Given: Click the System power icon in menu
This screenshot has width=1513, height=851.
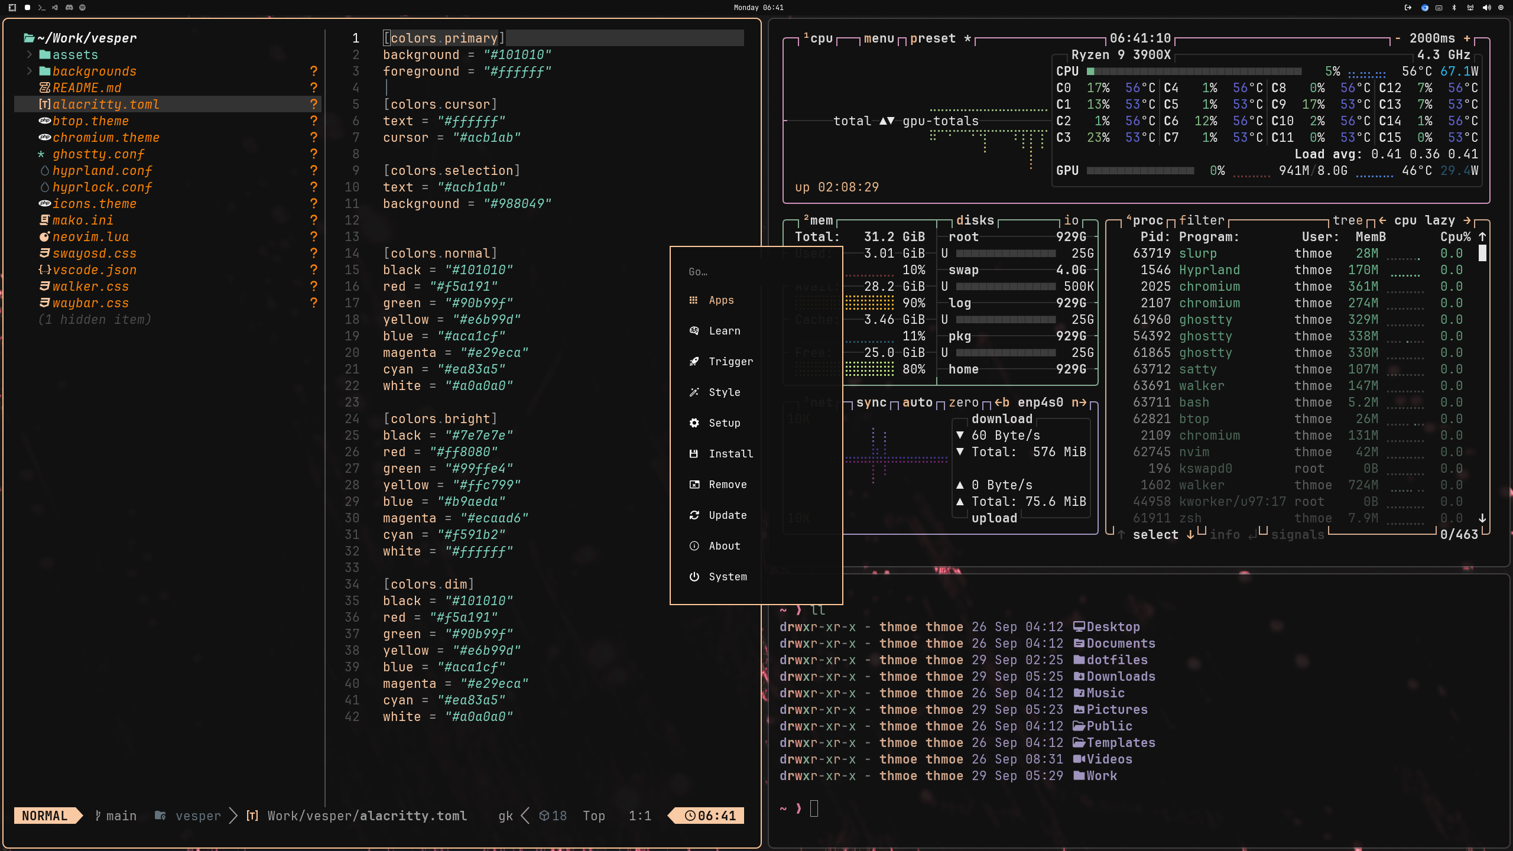Looking at the screenshot, I should pyautogui.click(x=694, y=577).
